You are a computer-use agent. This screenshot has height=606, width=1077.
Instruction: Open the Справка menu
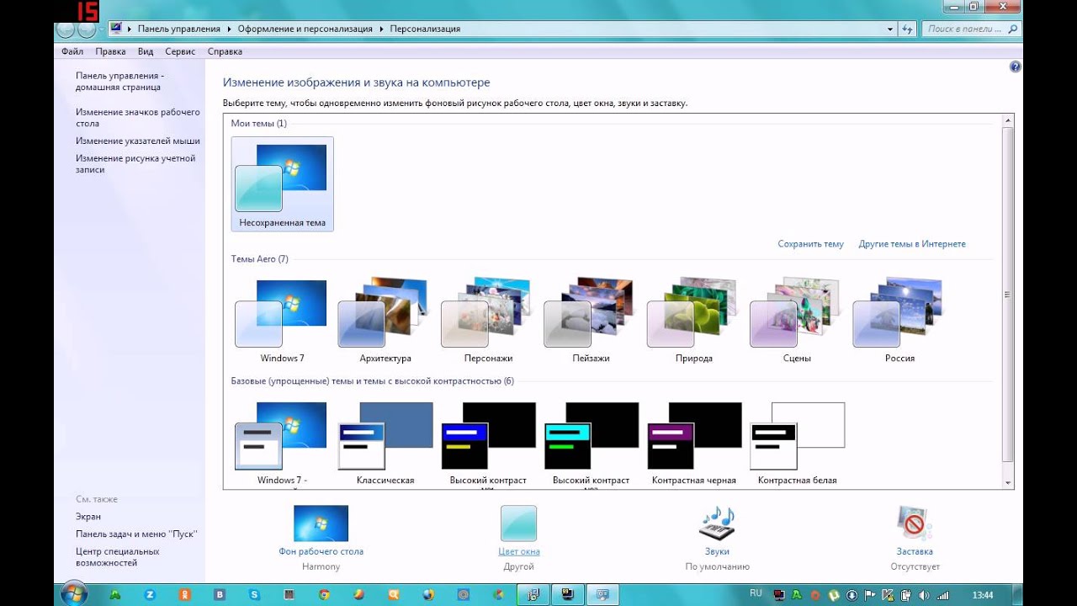click(x=225, y=51)
